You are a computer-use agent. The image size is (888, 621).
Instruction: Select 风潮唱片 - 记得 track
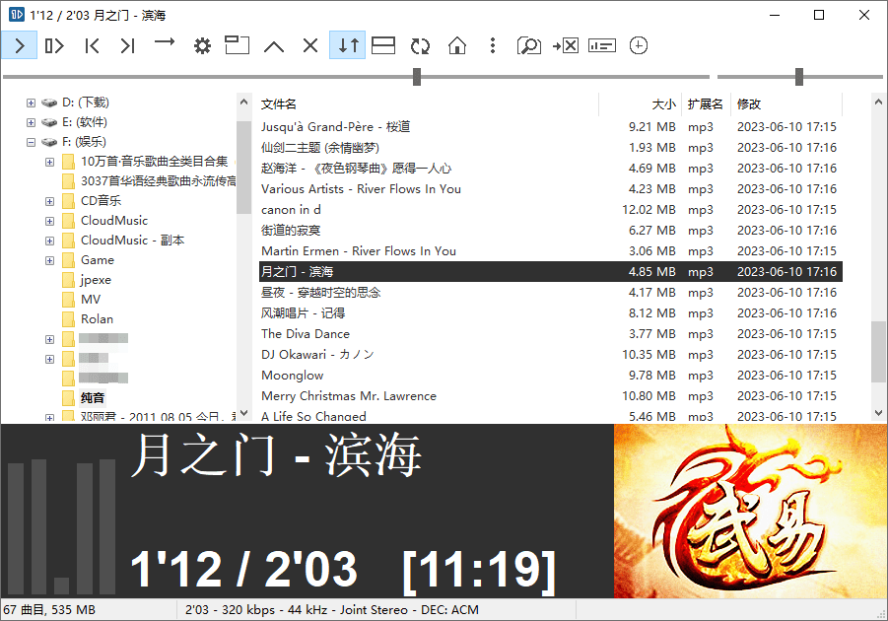551,313
